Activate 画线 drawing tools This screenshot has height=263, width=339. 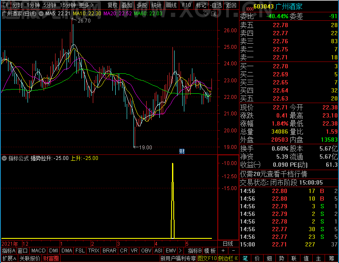[171, 5]
